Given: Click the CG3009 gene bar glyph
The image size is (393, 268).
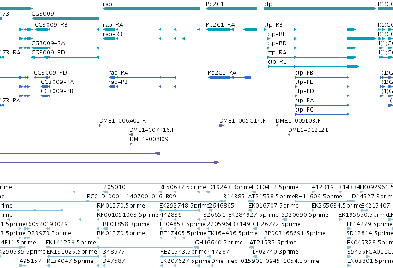Looking at the screenshot, I should [x=65, y=18].
